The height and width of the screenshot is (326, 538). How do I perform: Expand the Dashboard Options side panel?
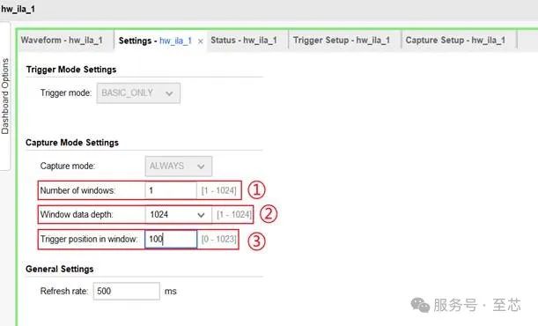(x=5, y=96)
